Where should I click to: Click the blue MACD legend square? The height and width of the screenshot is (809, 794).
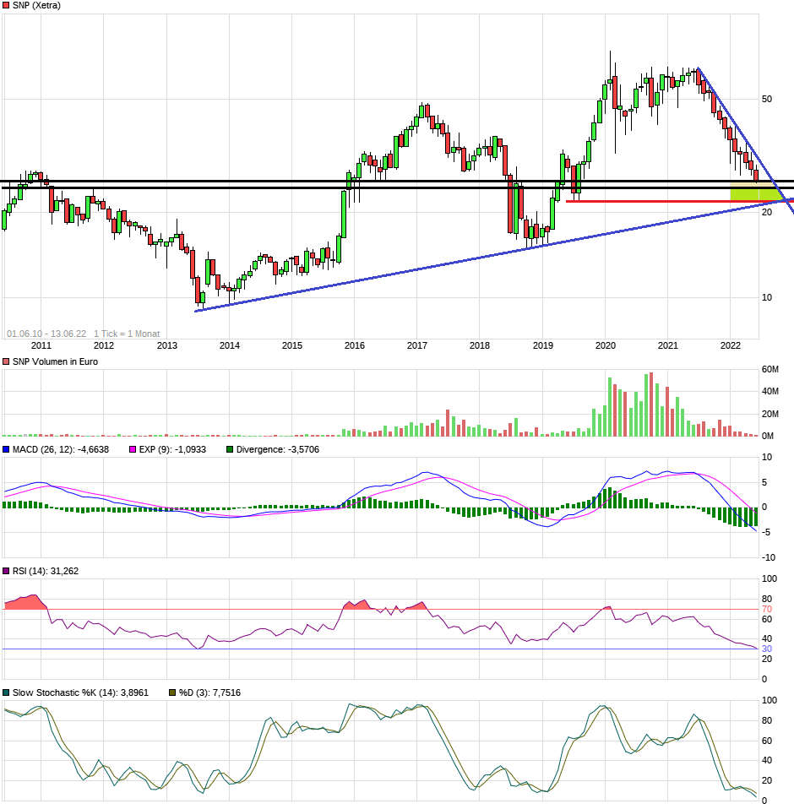coord(6,450)
